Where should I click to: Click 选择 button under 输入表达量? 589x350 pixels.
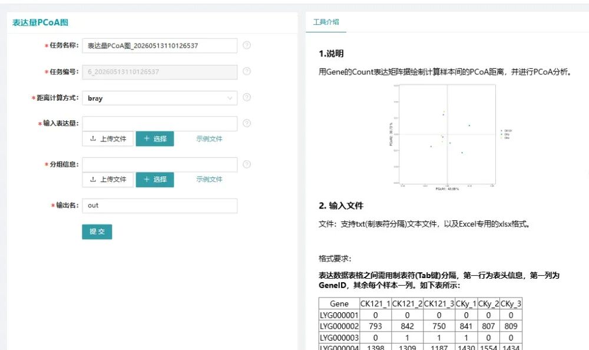155,138
